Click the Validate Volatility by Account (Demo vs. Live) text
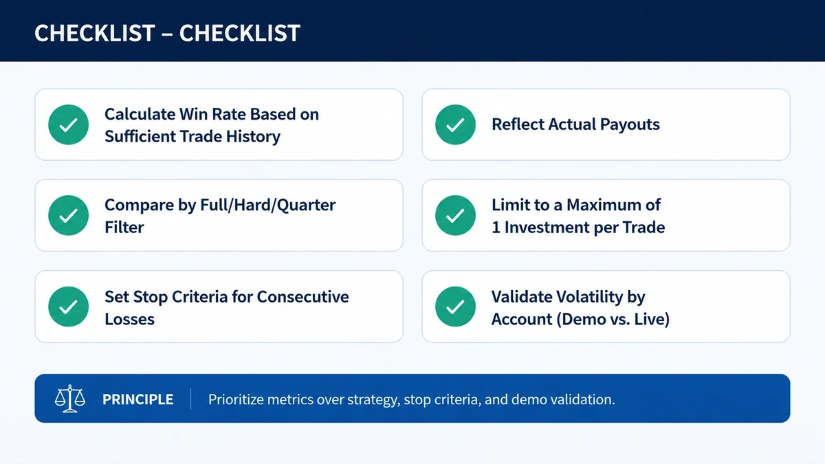The width and height of the screenshot is (825, 464). [x=580, y=307]
